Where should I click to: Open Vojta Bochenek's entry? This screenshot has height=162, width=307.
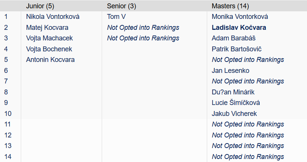(49, 49)
